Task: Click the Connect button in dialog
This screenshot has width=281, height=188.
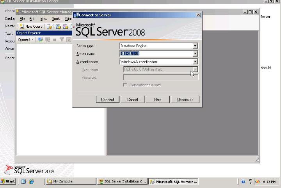Action: pos(108,99)
